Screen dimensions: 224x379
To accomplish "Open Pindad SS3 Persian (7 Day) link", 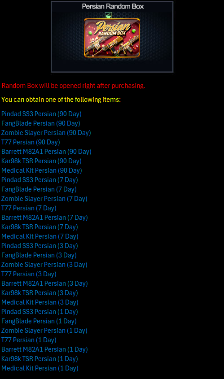I will click(40, 180).
